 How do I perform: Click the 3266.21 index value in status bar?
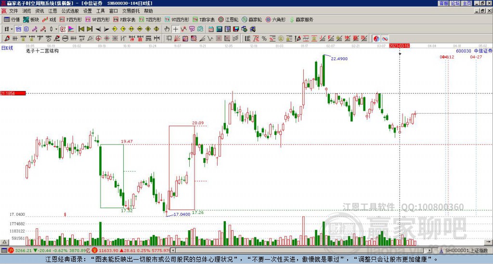pos(24,251)
